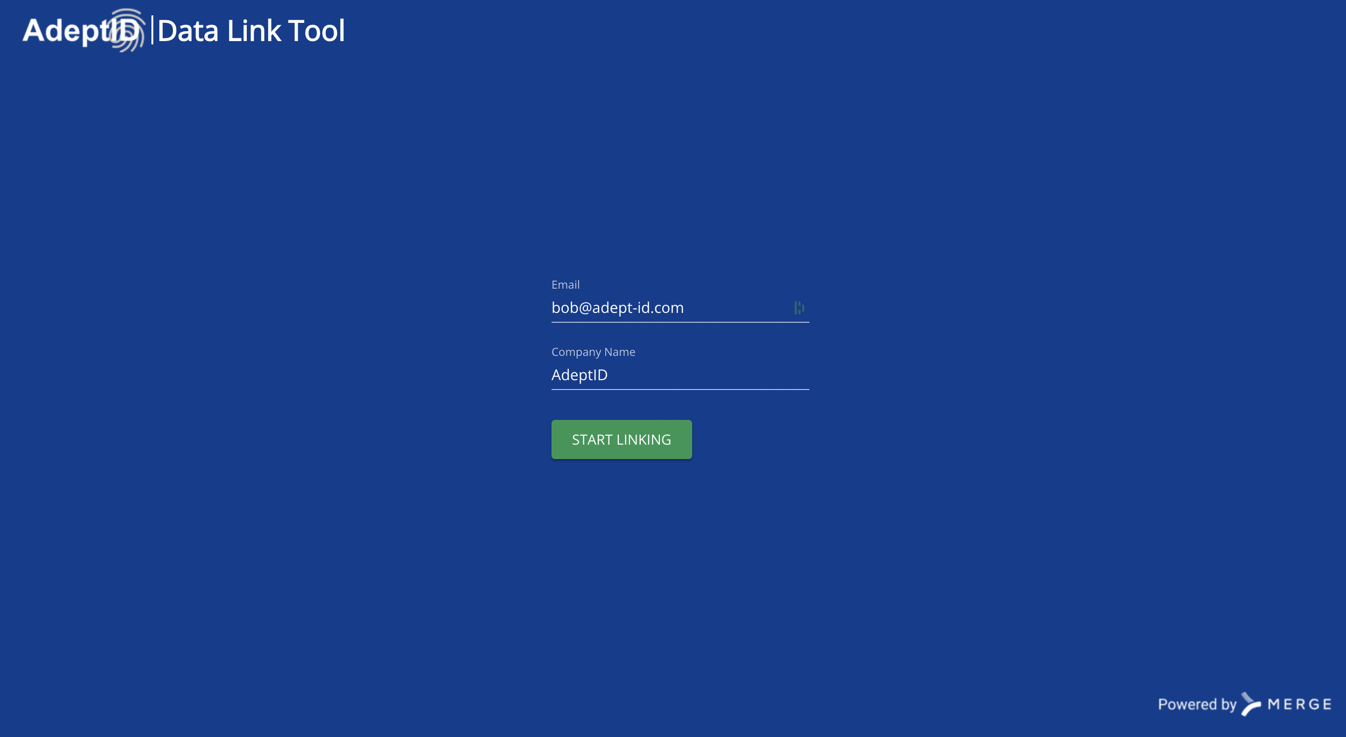Click the word LINKING on green button
Screen dimensions: 1346x737
pos(644,440)
